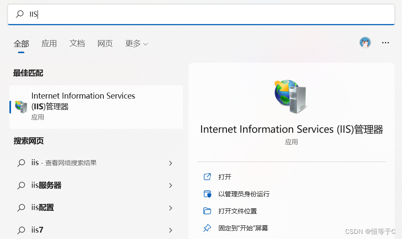The width and height of the screenshot is (402, 239).
Task: Switch to the 网页 tab
Action: click(x=105, y=44)
